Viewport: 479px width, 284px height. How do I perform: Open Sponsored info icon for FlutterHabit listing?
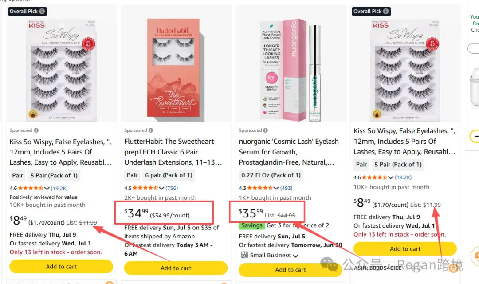(151, 130)
